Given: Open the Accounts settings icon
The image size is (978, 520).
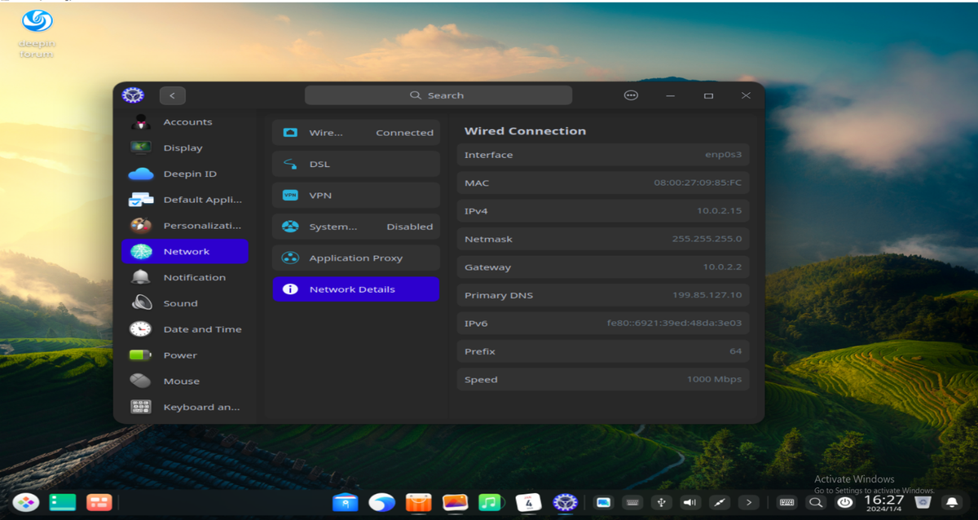Looking at the screenshot, I should tap(141, 122).
